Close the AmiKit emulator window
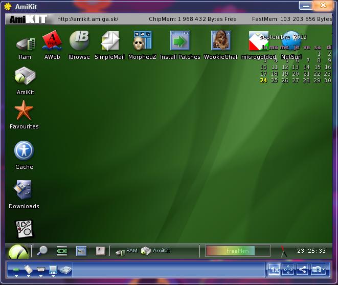Viewport: 338px width, 285px height. click(x=323, y=6)
